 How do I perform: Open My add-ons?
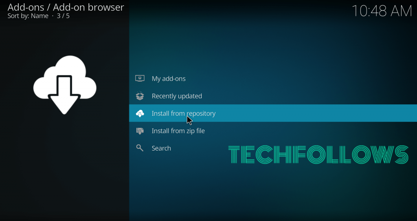[273, 79]
